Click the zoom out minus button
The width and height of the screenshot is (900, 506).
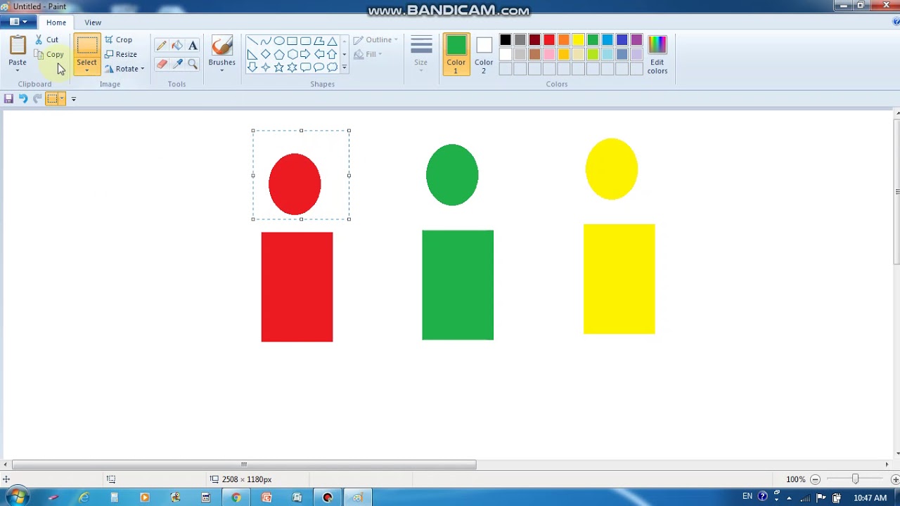point(815,479)
